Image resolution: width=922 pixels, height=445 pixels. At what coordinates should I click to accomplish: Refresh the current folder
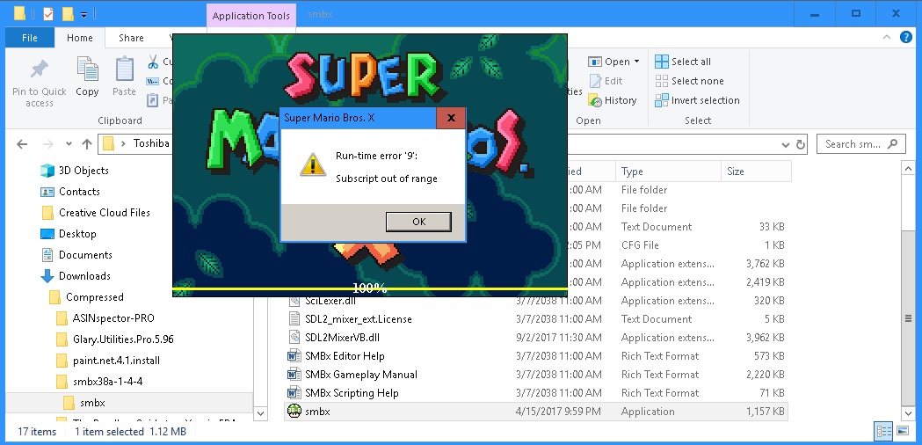pyautogui.click(x=801, y=144)
